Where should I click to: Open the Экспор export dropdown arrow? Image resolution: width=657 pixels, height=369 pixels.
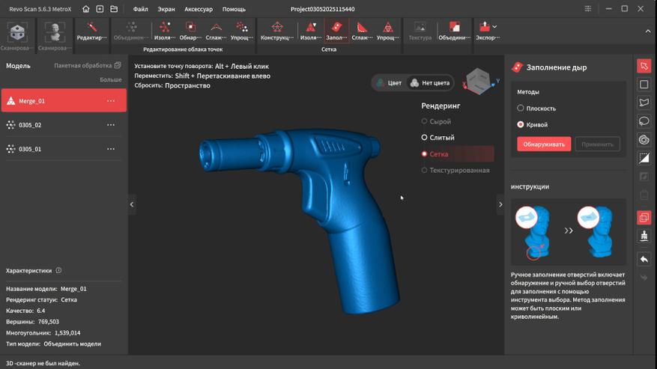point(495,27)
